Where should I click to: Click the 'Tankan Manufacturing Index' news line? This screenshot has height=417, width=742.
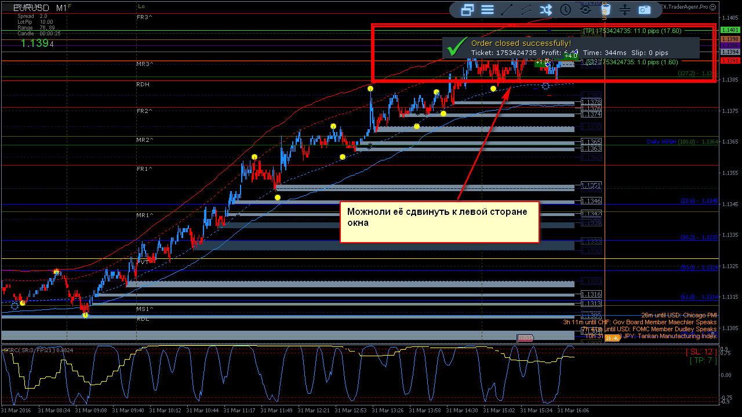pyautogui.click(x=650, y=336)
